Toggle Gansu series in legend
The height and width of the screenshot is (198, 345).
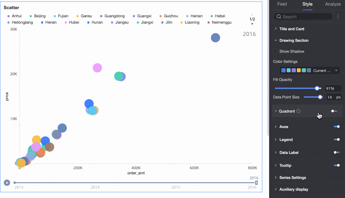pos(84,16)
